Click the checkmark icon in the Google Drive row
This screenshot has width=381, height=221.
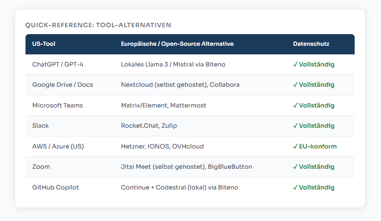point(295,85)
